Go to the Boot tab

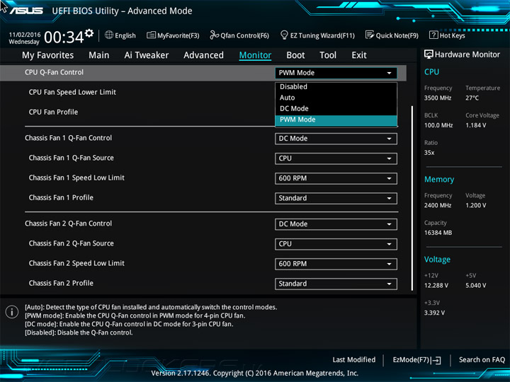[295, 55]
